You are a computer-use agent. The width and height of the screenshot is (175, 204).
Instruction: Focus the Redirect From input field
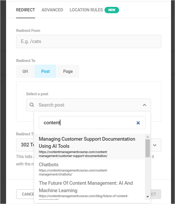click(89, 41)
